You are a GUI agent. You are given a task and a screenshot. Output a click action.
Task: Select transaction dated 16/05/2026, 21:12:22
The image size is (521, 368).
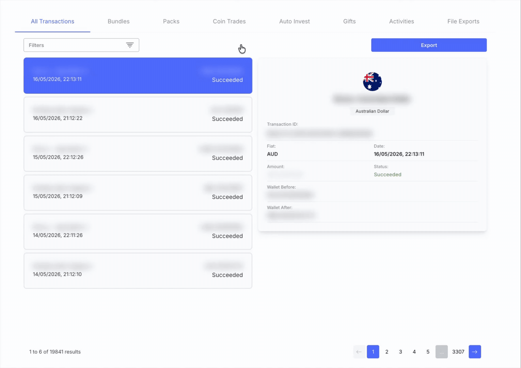coord(138,114)
